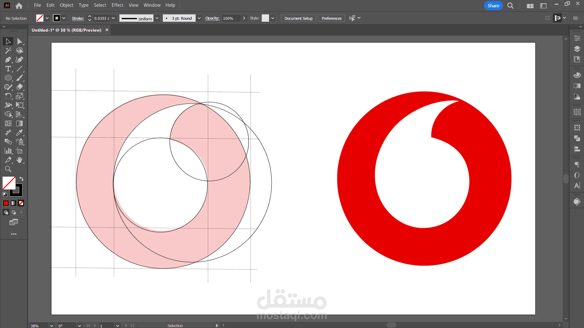Open the Properties panel icon
This screenshot has height=328, width=584.
577,38
